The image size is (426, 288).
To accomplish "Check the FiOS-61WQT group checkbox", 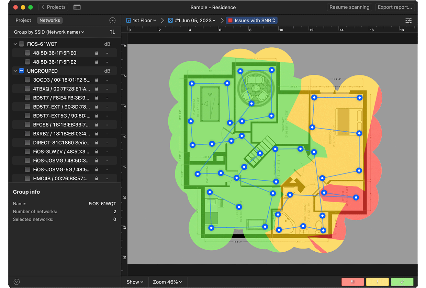I will point(22,44).
